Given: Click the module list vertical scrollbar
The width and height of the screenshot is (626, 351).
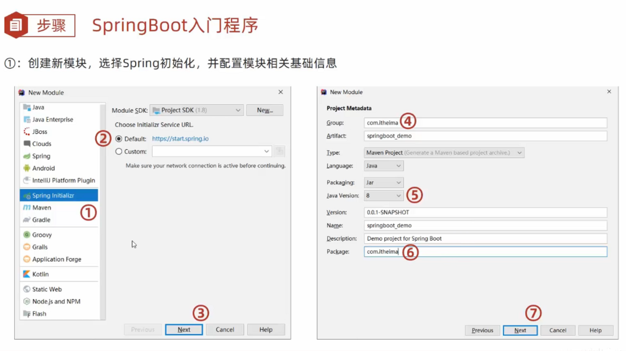Looking at the screenshot, I should 103,211.
